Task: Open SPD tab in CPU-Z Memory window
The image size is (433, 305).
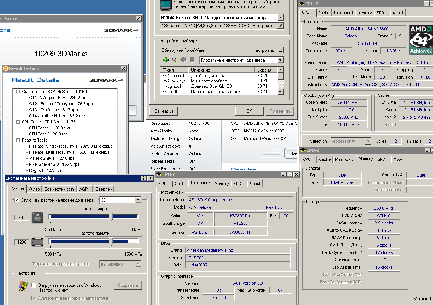Action: 381,159
